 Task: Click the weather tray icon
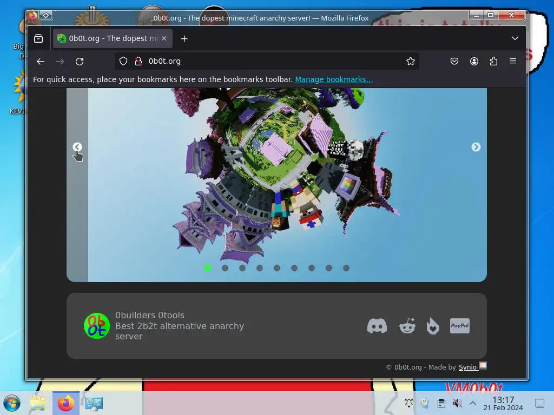(425, 403)
